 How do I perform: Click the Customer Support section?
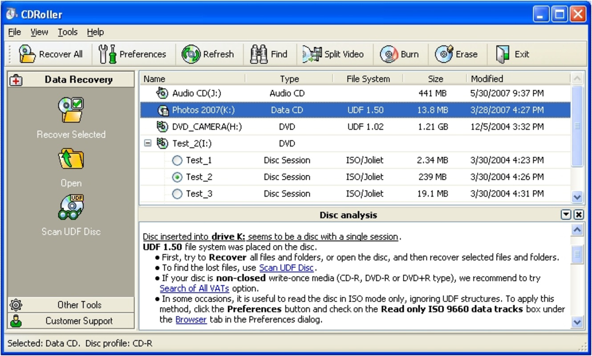71,321
